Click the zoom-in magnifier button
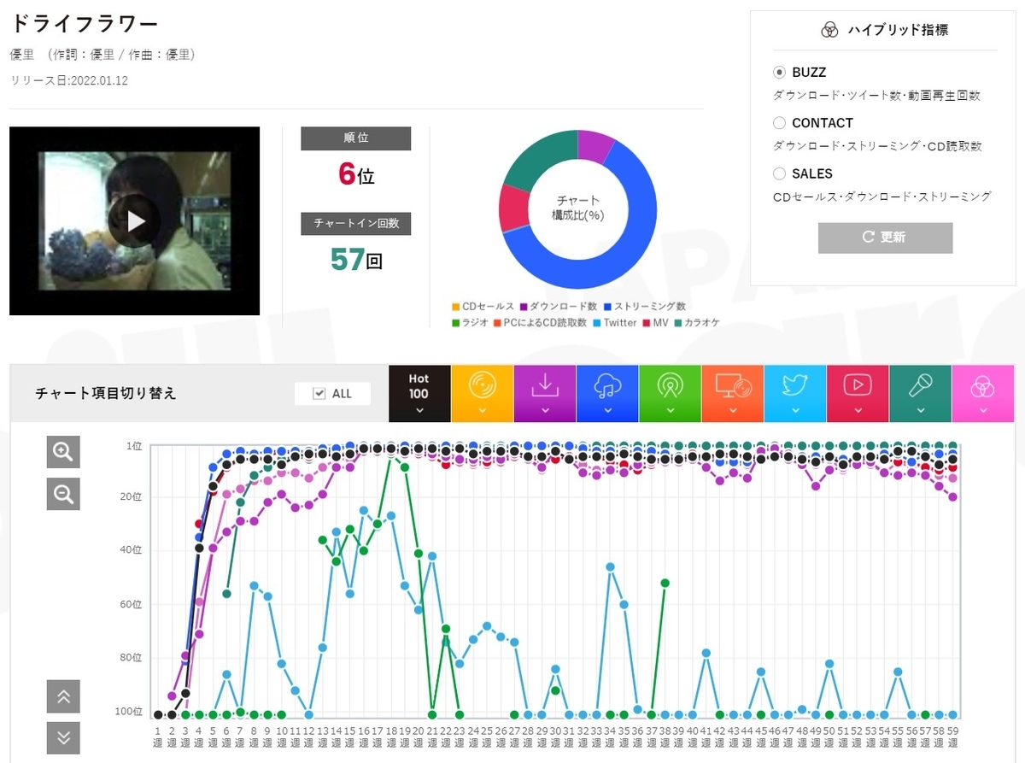The height and width of the screenshot is (763, 1025). coord(63,452)
